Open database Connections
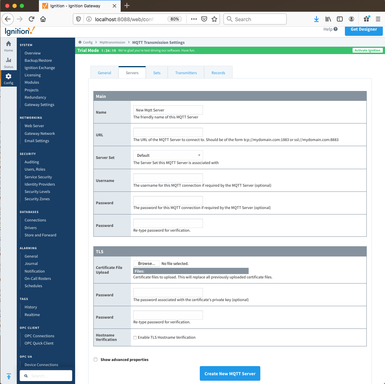 click(35, 220)
